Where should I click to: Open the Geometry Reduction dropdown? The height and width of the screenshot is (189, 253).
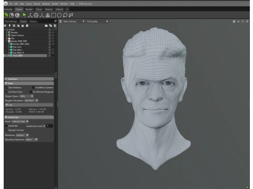[32, 140]
